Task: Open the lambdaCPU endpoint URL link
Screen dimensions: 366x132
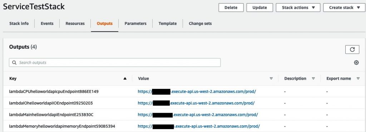Action: point(197,91)
